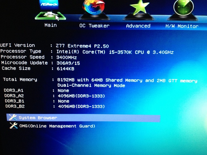Click the Total Memory label

pyautogui.click(x=20, y=79)
